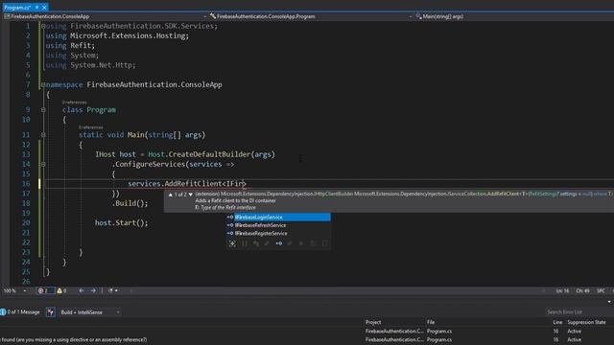The width and height of the screenshot is (614, 345).
Task: Collapse the Main method outline
Action: point(43,135)
